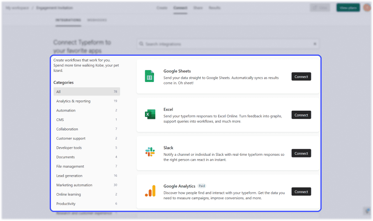Clear search using the X icon
This screenshot has width=373, height=221.
[315, 44]
